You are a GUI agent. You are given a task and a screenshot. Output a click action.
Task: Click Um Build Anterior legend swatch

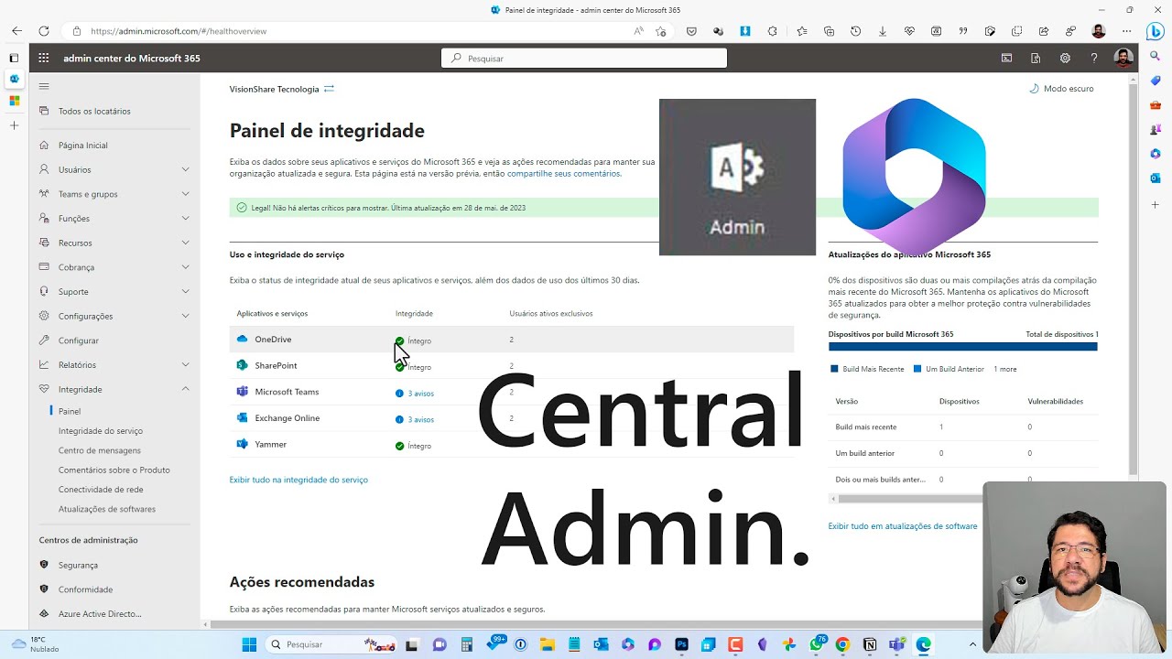click(917, 369)
